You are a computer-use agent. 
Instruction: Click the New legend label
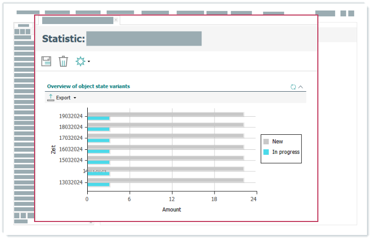click(x=277, y=142)
